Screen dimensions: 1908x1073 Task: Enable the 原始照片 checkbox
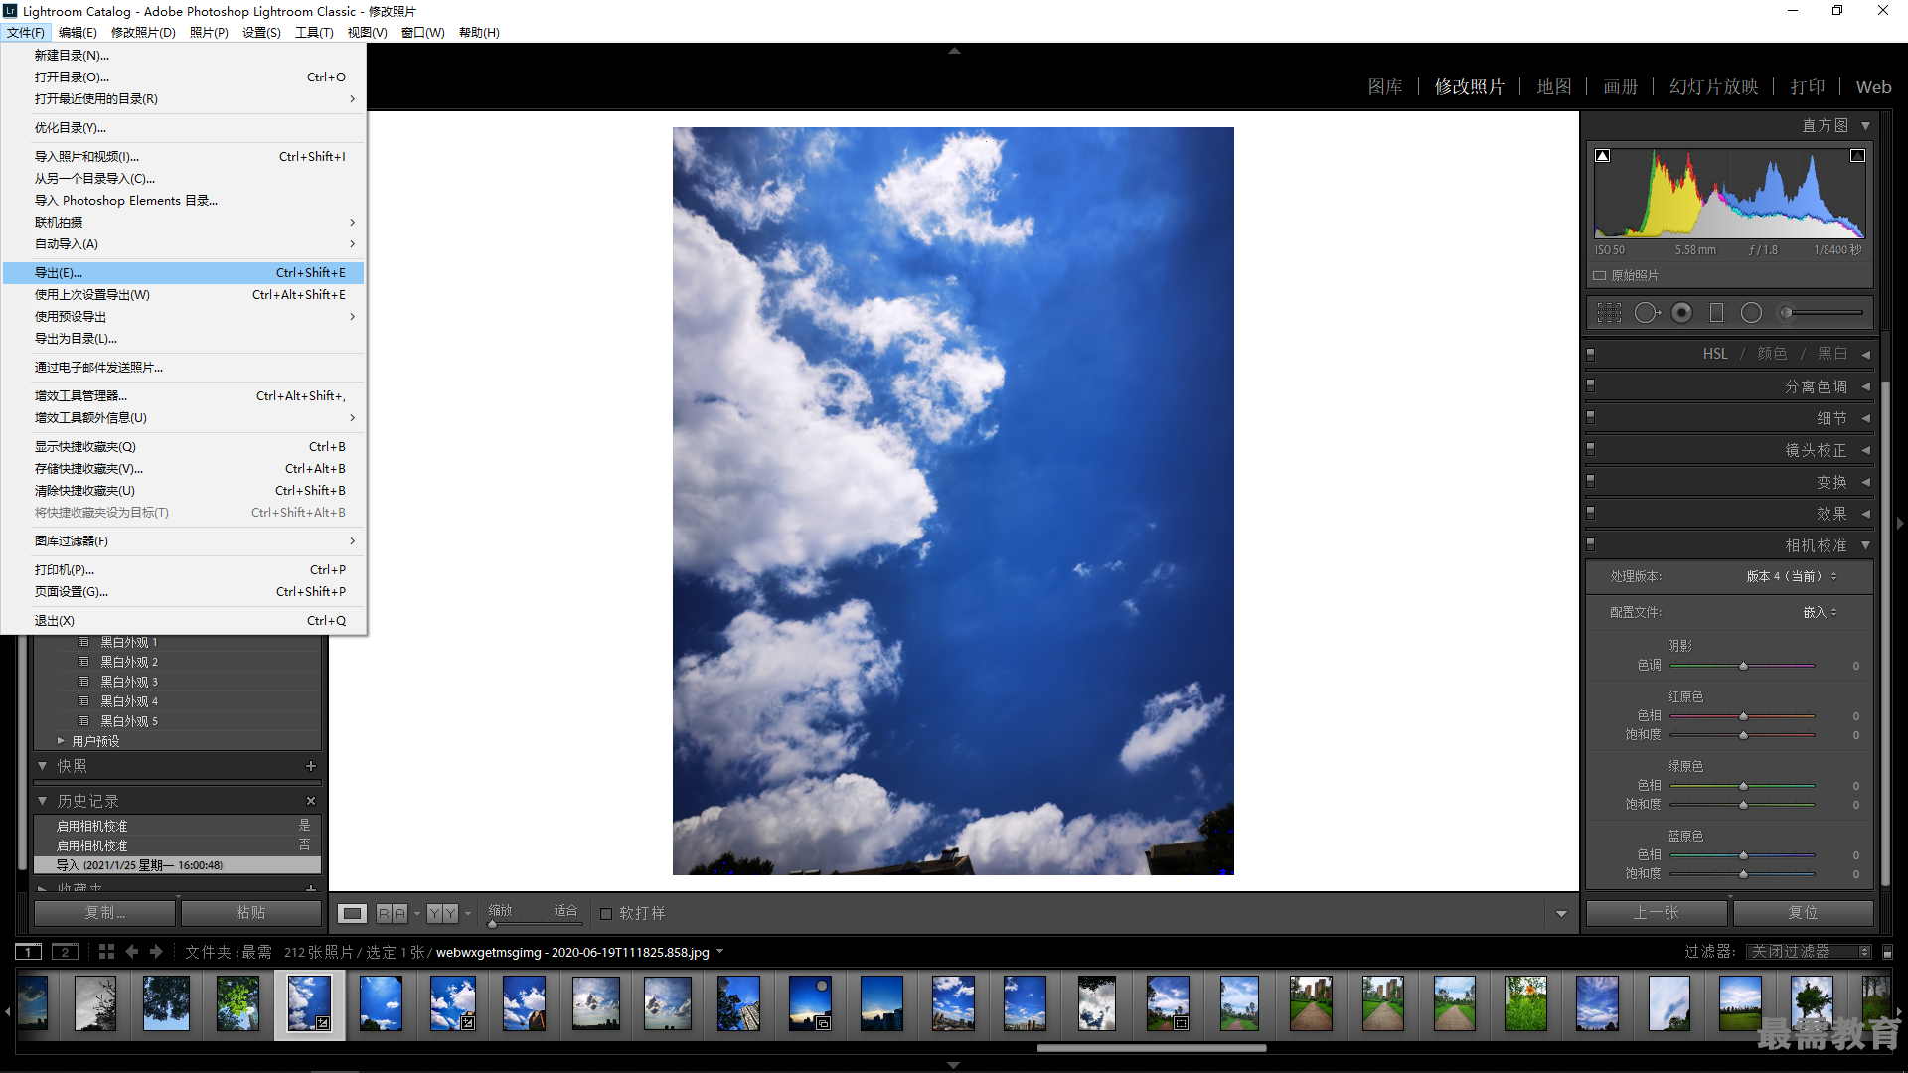(1600, 276)
